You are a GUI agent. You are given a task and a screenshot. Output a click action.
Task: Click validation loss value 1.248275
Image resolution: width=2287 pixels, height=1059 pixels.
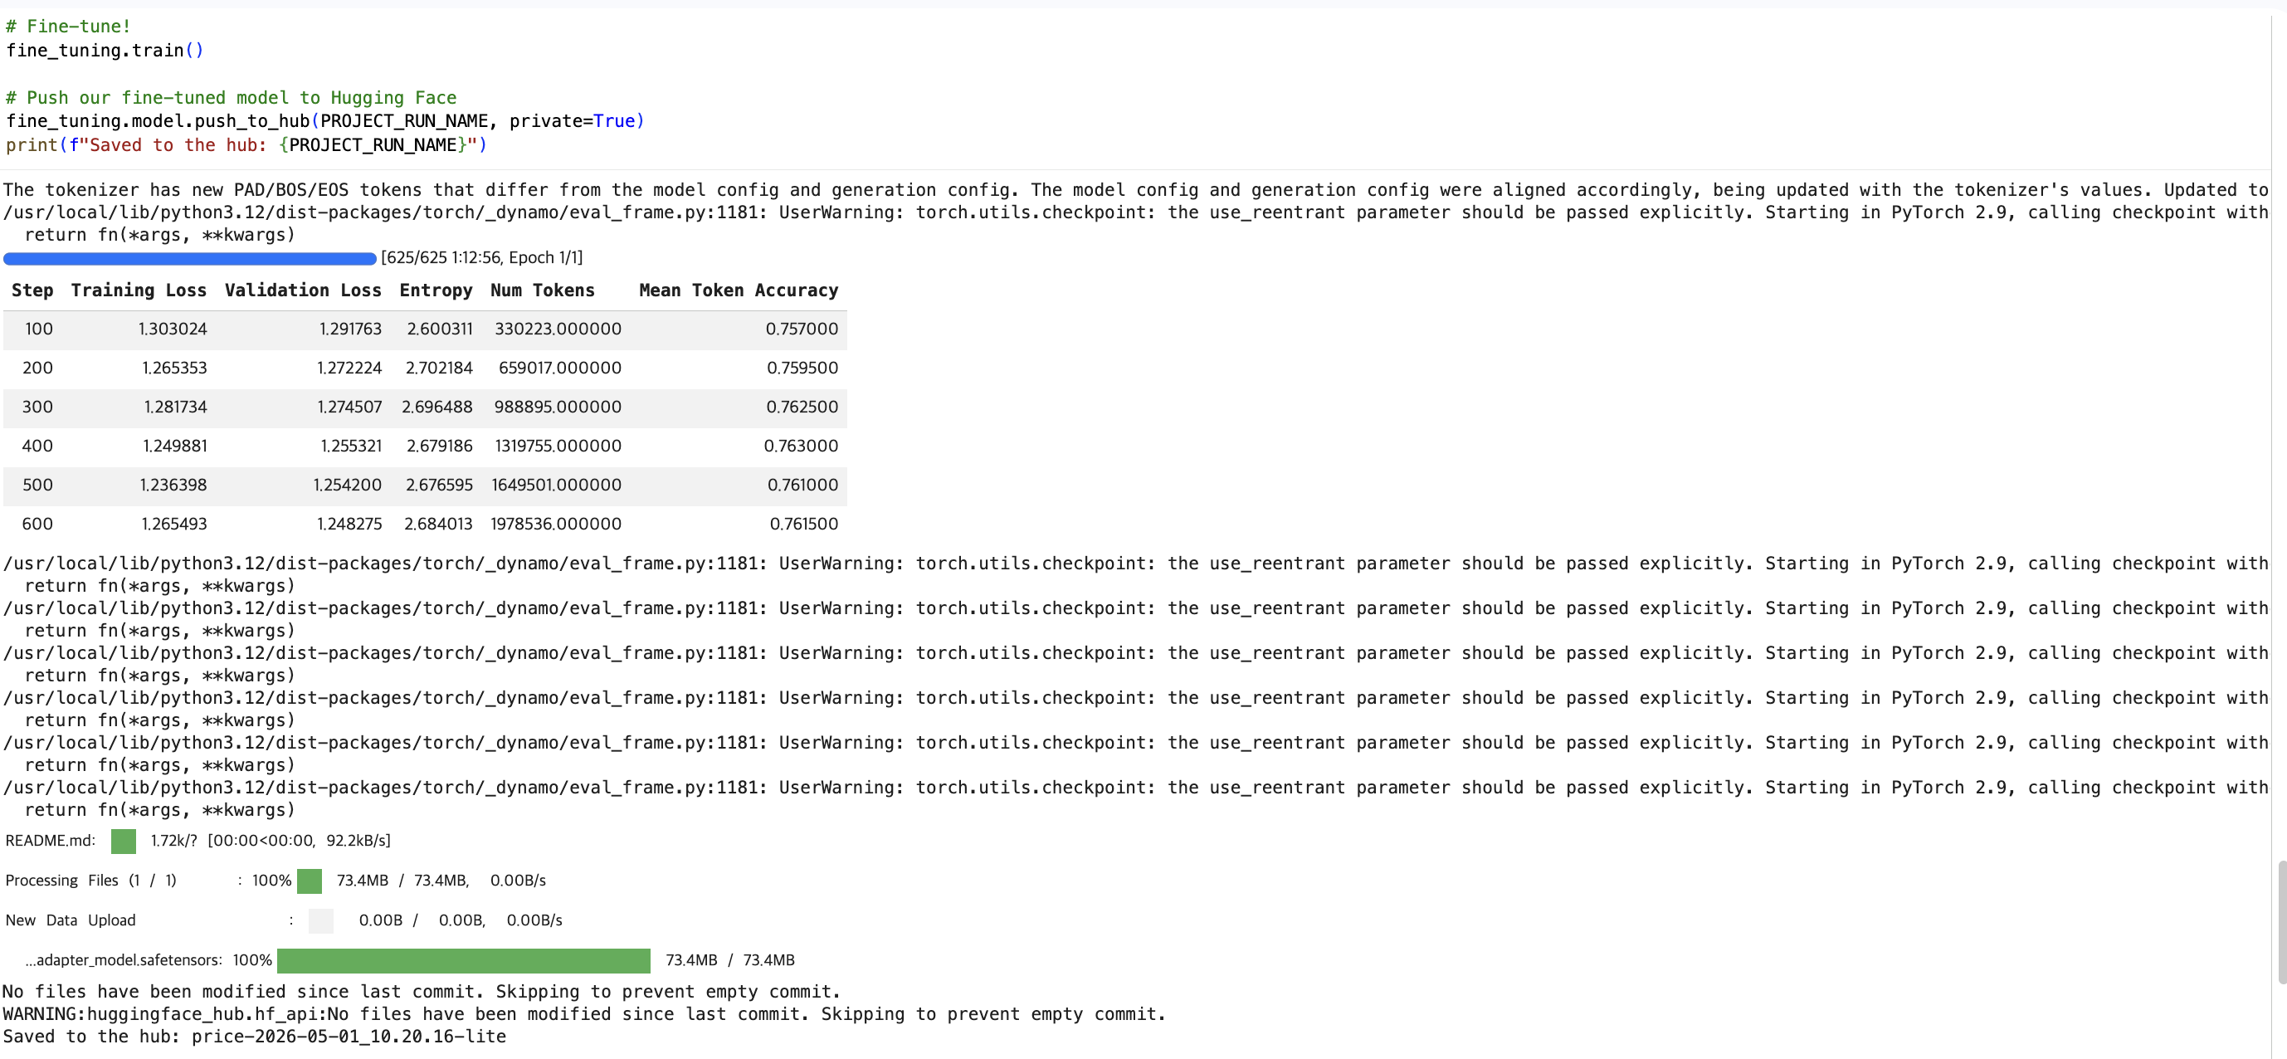pos(349,524)
